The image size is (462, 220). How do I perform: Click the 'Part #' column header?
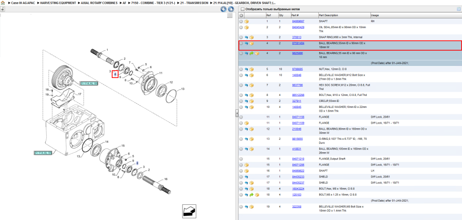(295, 15)
